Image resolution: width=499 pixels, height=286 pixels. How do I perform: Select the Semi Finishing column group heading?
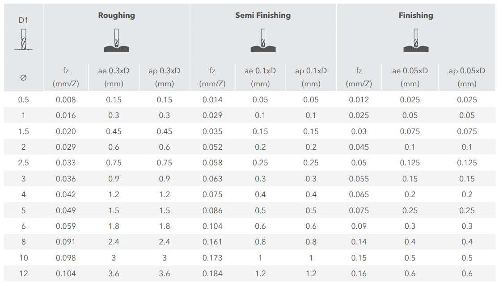(263, 15)
